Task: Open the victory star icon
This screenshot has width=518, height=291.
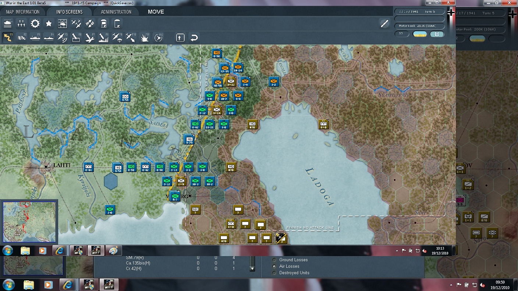Action: click(49, 24)
